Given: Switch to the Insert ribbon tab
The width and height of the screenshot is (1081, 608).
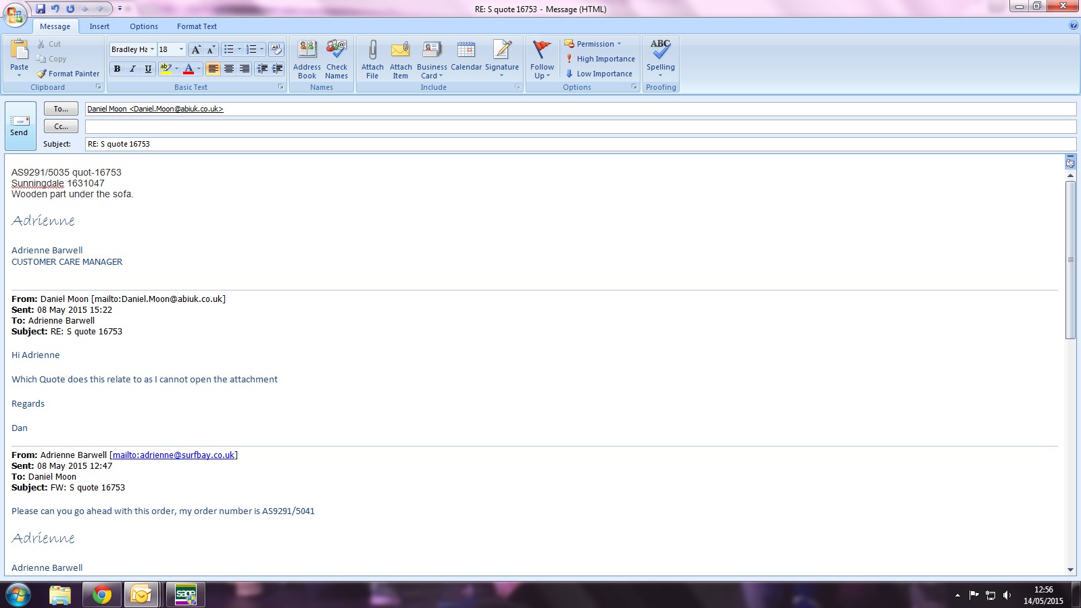Looking at the screenshot, I should (99, 26).
